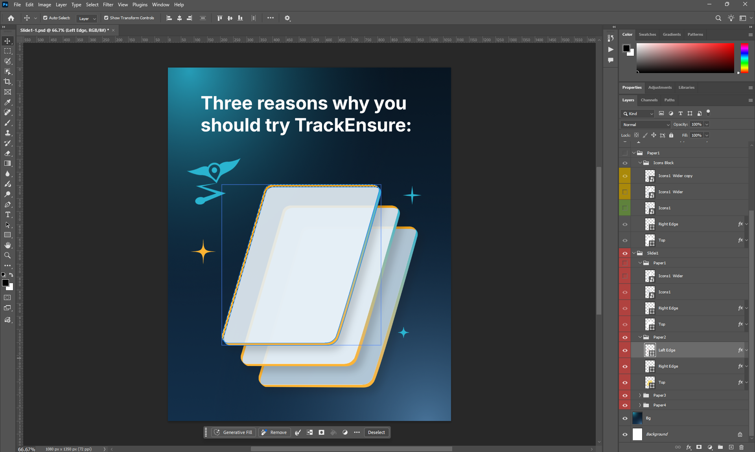This screenshot has height=452, width=755.
Task: Hide the Bg layer
Action: pos(625,418)
